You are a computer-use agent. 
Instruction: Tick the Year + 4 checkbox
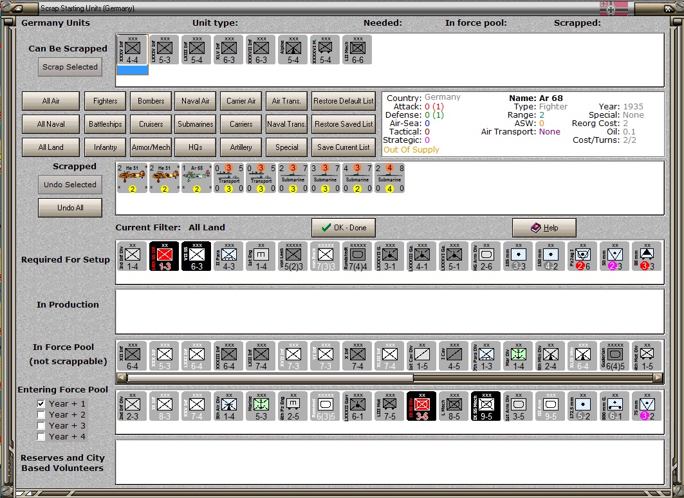coord(41,436)
